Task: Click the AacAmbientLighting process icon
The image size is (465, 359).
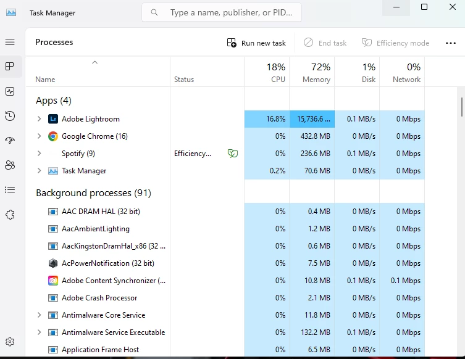Action: (53, 229)
